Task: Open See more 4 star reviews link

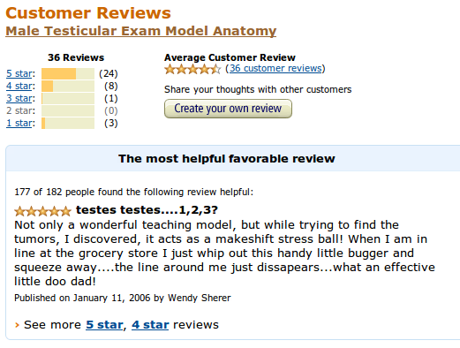Action: [x=150, y=325]
